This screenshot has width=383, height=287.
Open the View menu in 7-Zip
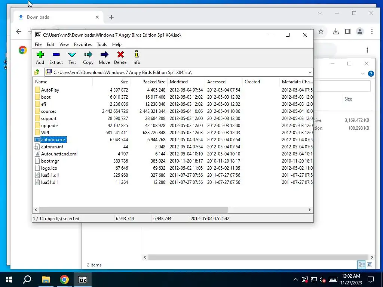[x=64, y=44]
